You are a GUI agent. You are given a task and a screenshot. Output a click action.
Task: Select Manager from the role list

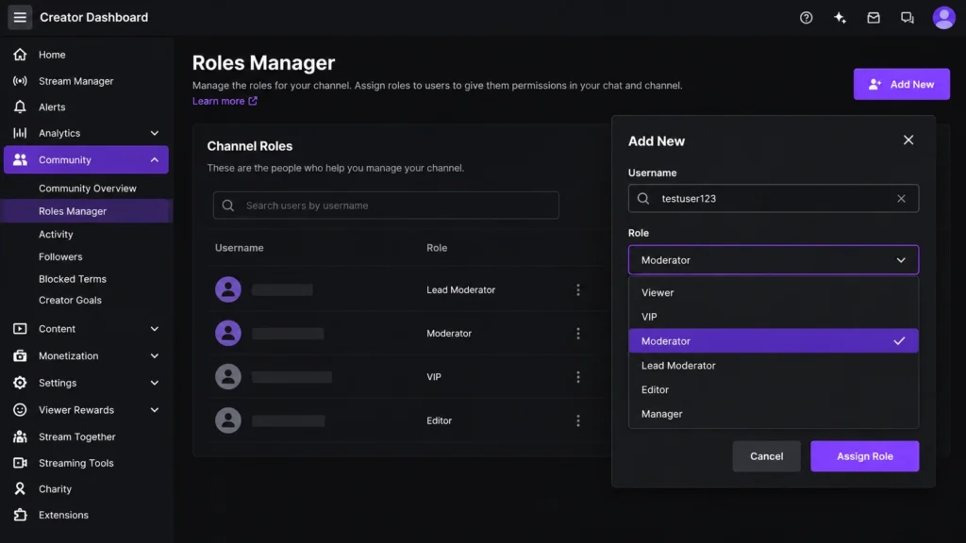(774, 414)
